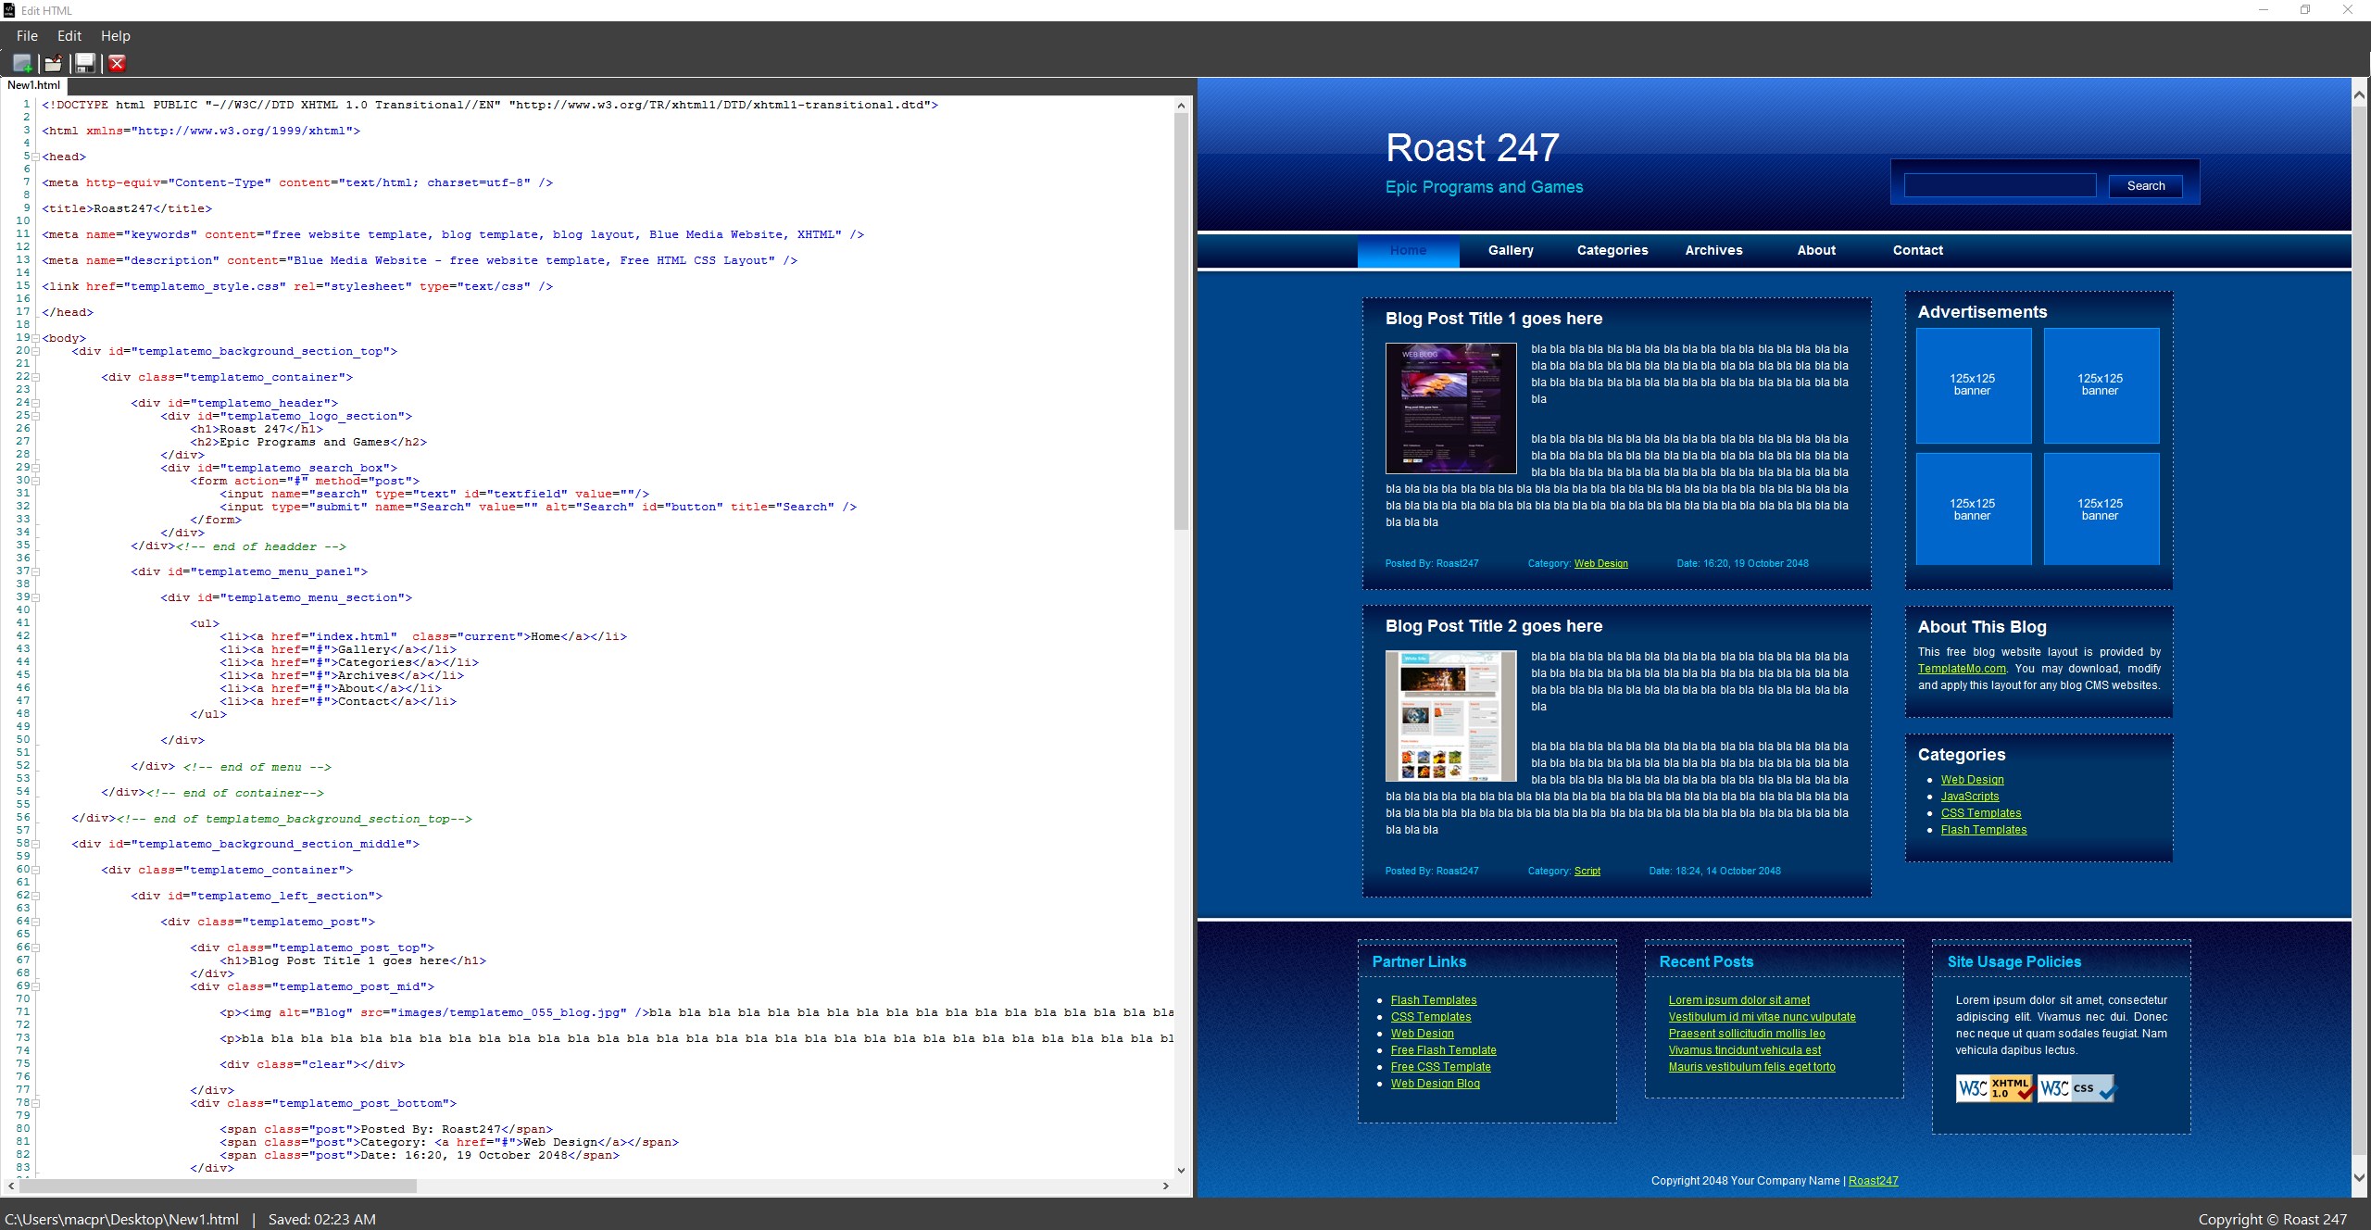
Task: Click the Open file folder icon
Action: point(54,63)
